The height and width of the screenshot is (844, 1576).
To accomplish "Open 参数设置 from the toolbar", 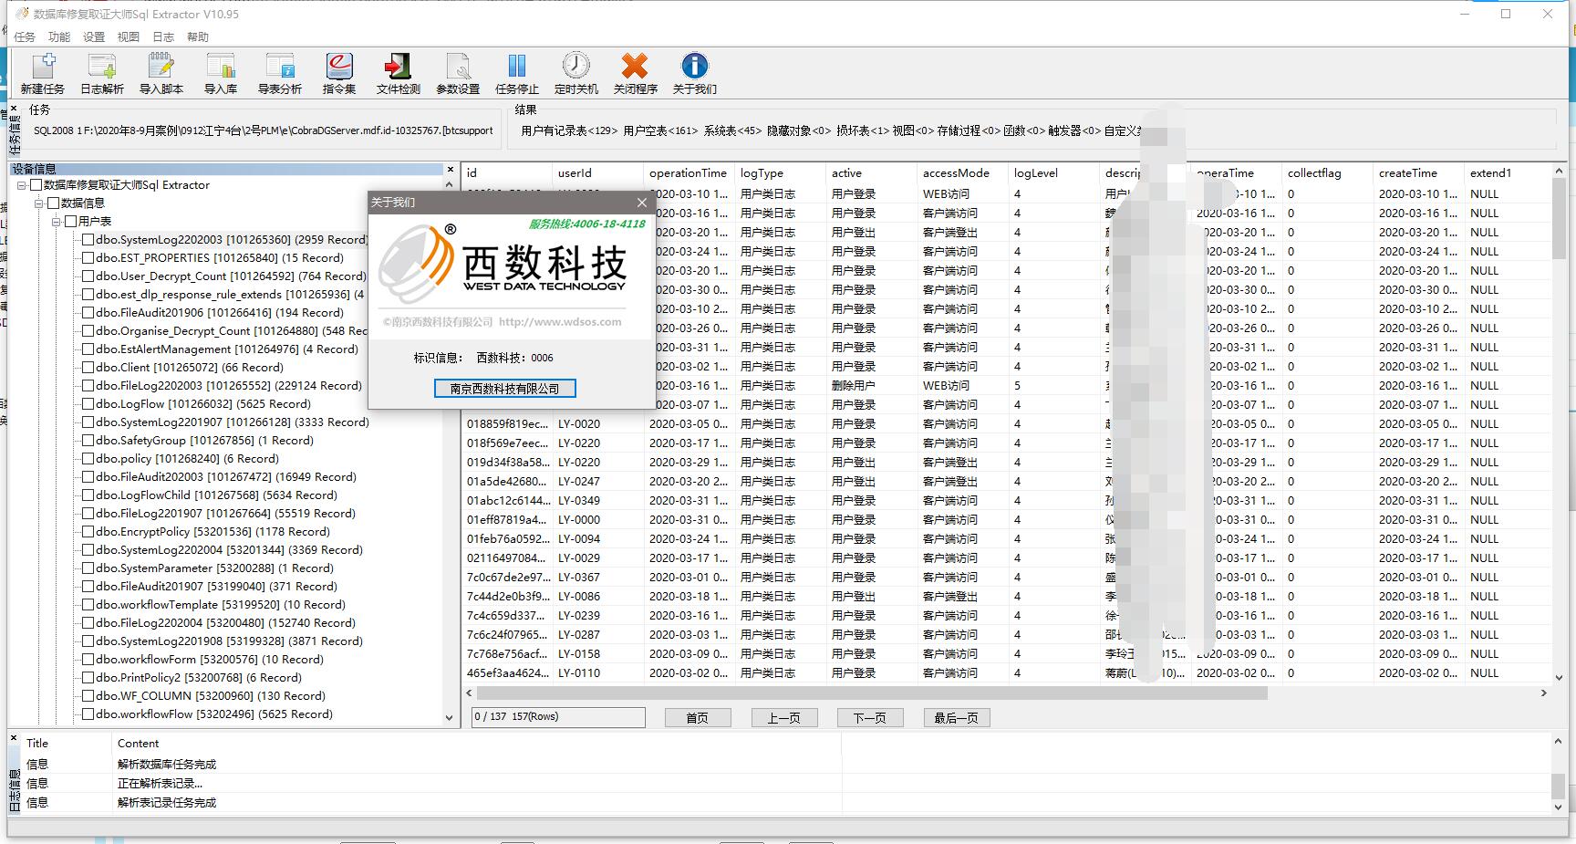I will pos(458,73).
